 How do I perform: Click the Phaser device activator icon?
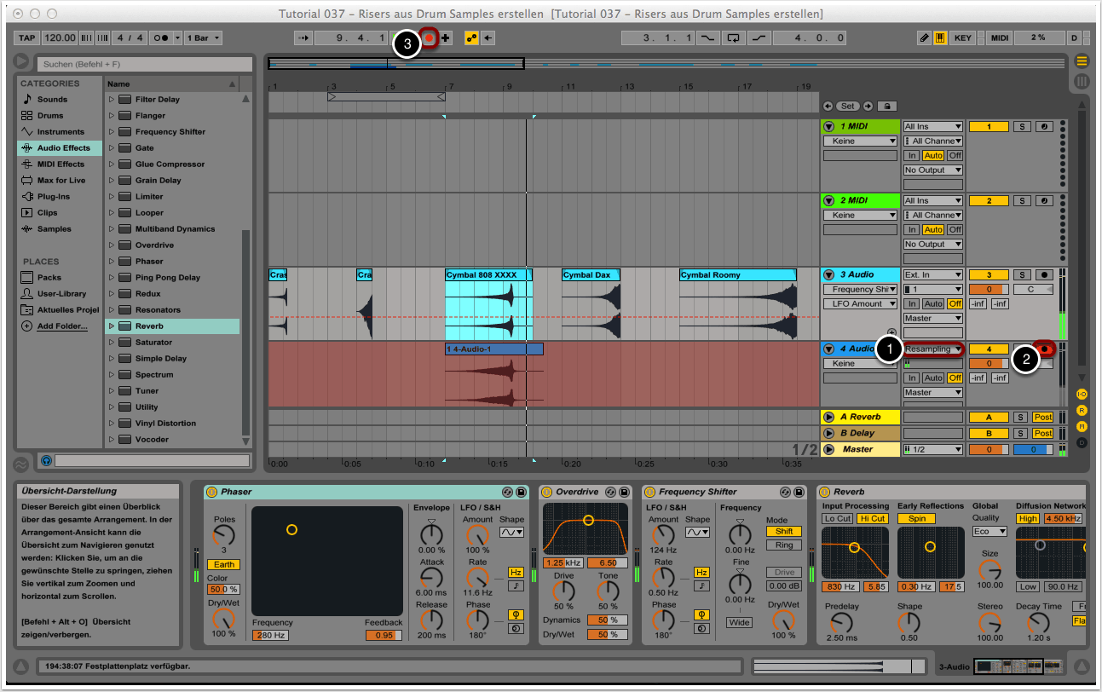pyautogui.click(x=211, y=492)
